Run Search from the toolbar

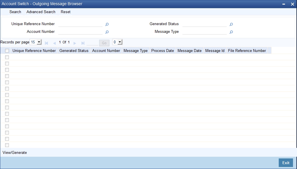(15, 12)
